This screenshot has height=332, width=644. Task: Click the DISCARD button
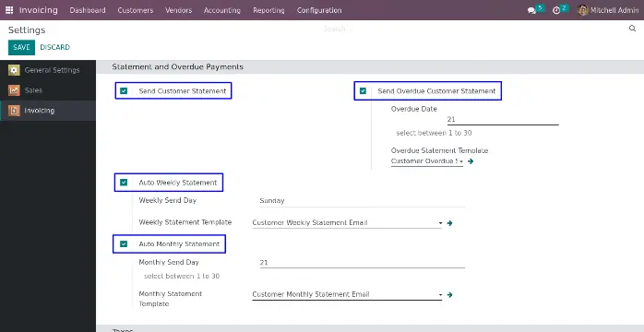click(55, 47)
